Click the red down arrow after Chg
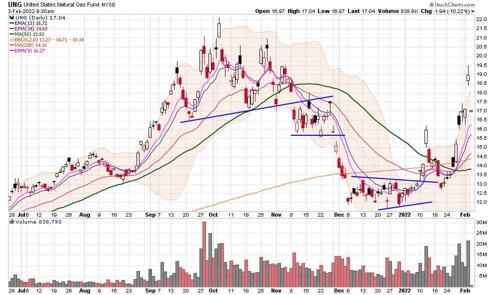The height and width of the screenshot is (295, 495). (473, 11)
